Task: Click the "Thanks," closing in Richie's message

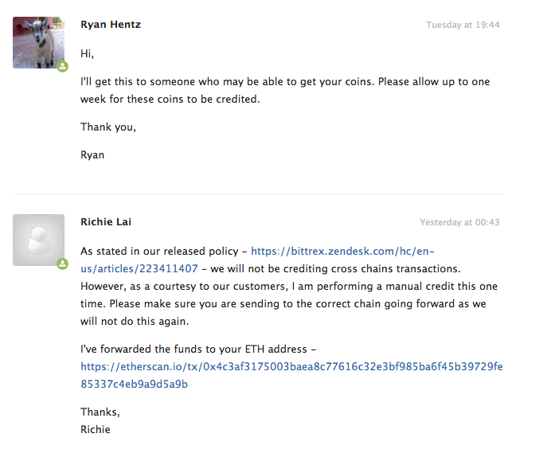Action: point(100,412)
